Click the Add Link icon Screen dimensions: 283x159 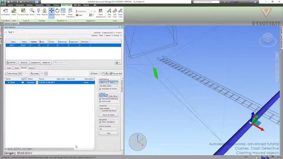point(109,11)
